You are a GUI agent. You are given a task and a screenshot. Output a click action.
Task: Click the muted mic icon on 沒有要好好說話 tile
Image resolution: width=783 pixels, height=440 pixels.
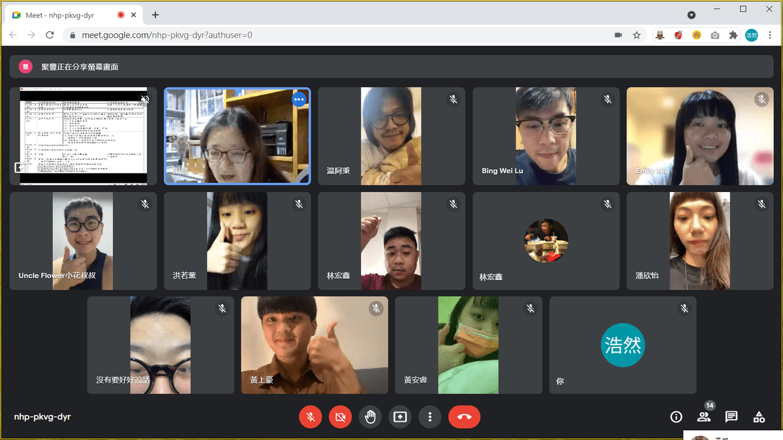222,309
